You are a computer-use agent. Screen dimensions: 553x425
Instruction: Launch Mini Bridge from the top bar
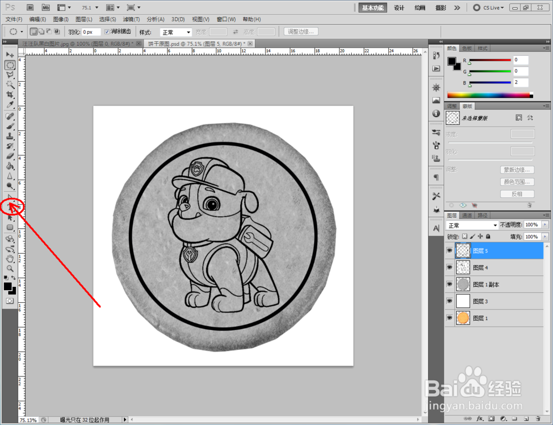pyautogui.click(x=46, y=7)
